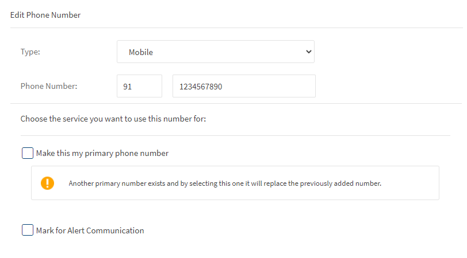
Task: Click 'Make this my primary phone number' label
Action: click(102, 154)
